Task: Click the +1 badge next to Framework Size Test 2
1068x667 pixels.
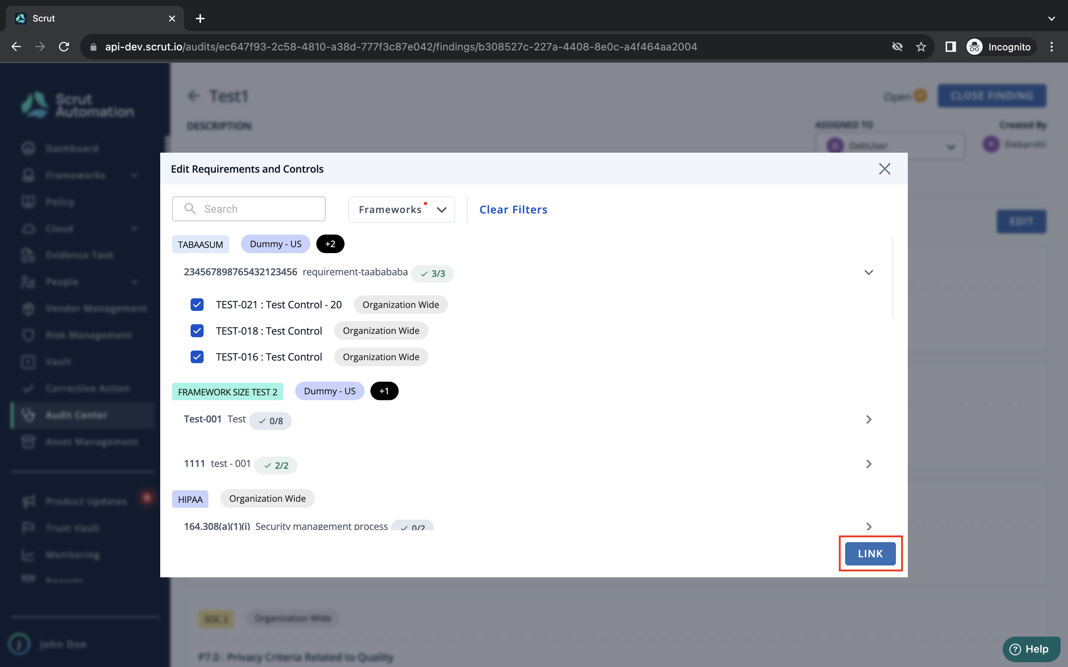Action: pyautogui.click(x=384, y=391)
